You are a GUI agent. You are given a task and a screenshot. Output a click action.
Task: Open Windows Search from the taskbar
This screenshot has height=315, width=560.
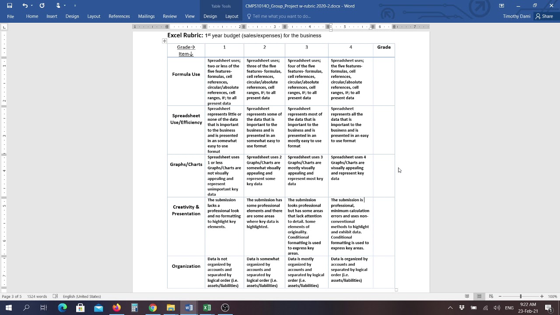click(26, 308)
